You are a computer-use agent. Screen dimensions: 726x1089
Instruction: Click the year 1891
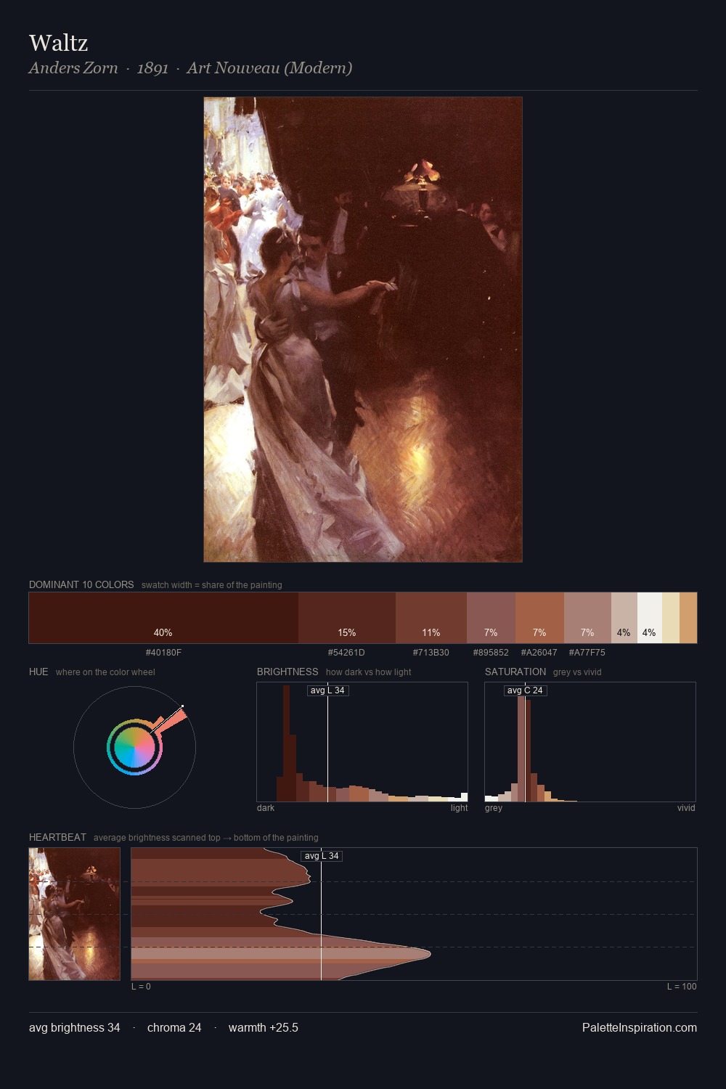click(152, 68)
